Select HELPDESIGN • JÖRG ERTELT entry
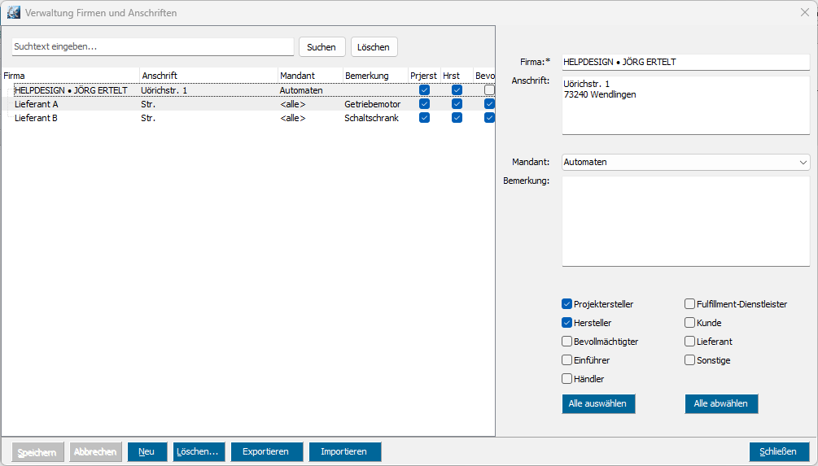Viewport: 818px width, 466px height. pyautogui.click(x=70, y=90)
